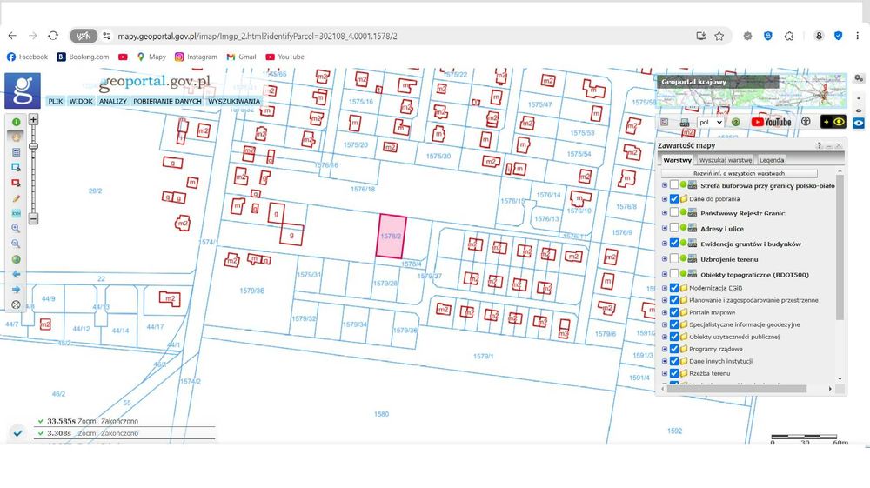This screenshot has height=488, width=870.
Task: Expand Portale mapowe node
Action: click(x=665, y=312)
